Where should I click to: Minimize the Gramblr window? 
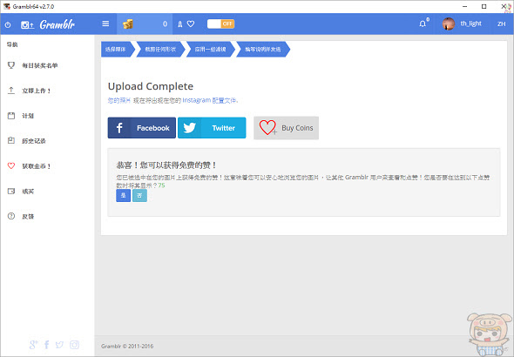click(465, 6)
